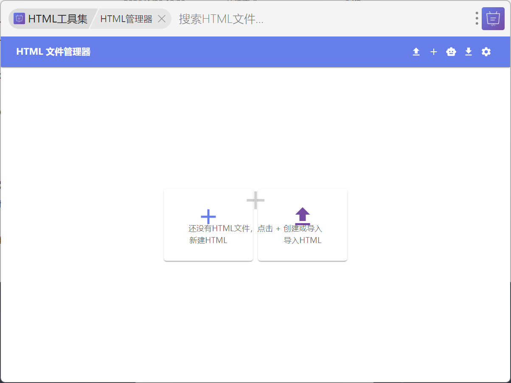The height and width of the screenshot is (383, 511).
Task: Click the HTML工具集 tab icon
Action: pyautogui.click(x=19, y=19)
